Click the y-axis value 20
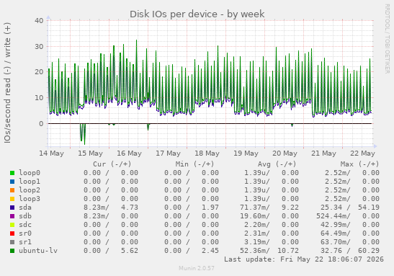Viewport: 394px width, 276px height. point(39,72)
